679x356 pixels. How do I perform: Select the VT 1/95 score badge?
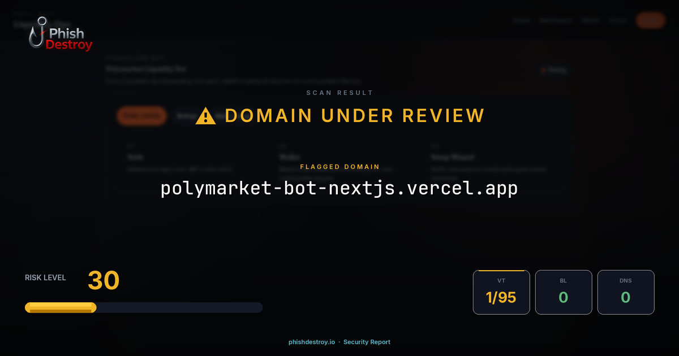(x=501, y=292)
